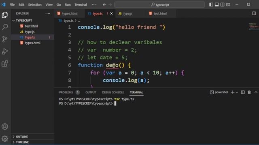The width and height of the screenshot is (259, 145).
Task: Click the type.ts breadcrumb item
Action: click(x=66, y=21)
